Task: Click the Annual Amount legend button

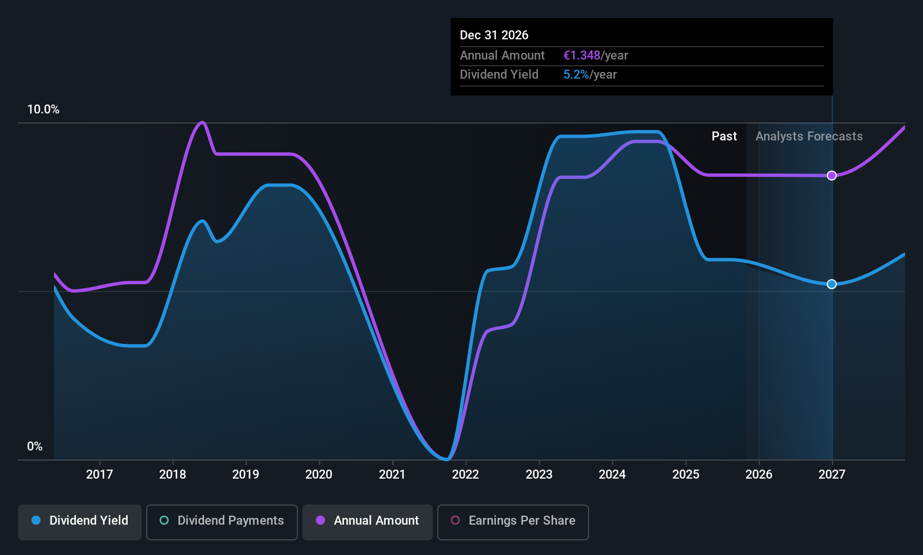Action: (x=367, y=522)
